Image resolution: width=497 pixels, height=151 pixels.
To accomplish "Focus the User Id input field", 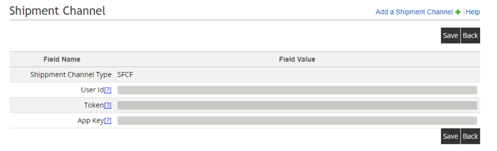I will click(x=297, y=90).
